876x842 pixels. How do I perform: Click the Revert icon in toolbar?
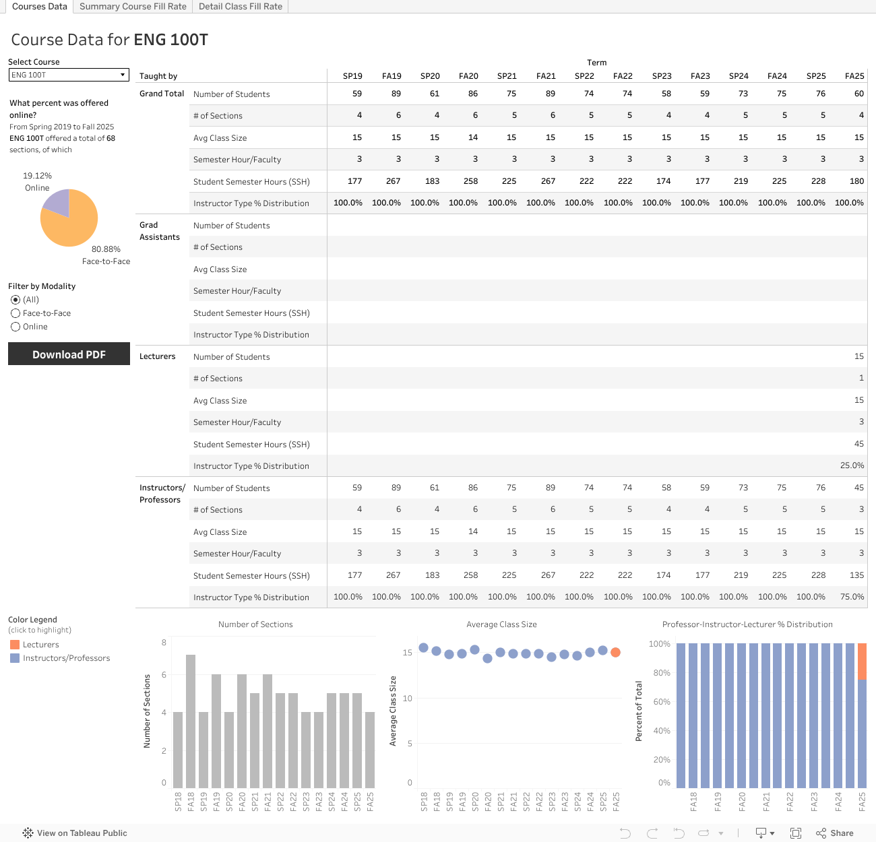pos(679,833)
